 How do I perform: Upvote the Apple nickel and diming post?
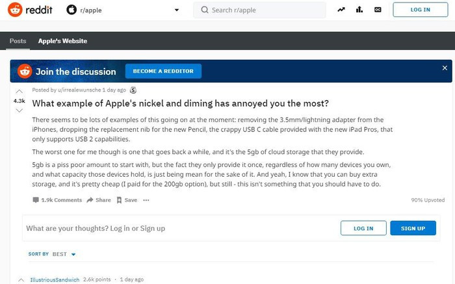pyautogui.click(x=19, y=91)
